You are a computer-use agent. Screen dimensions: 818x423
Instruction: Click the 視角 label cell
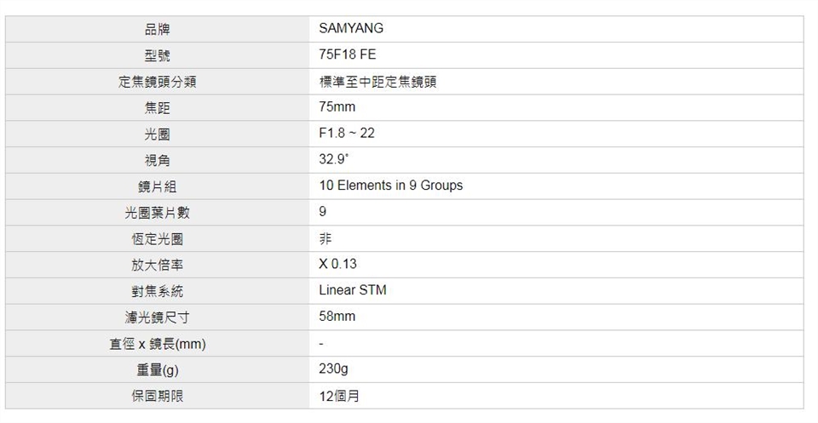158,160
